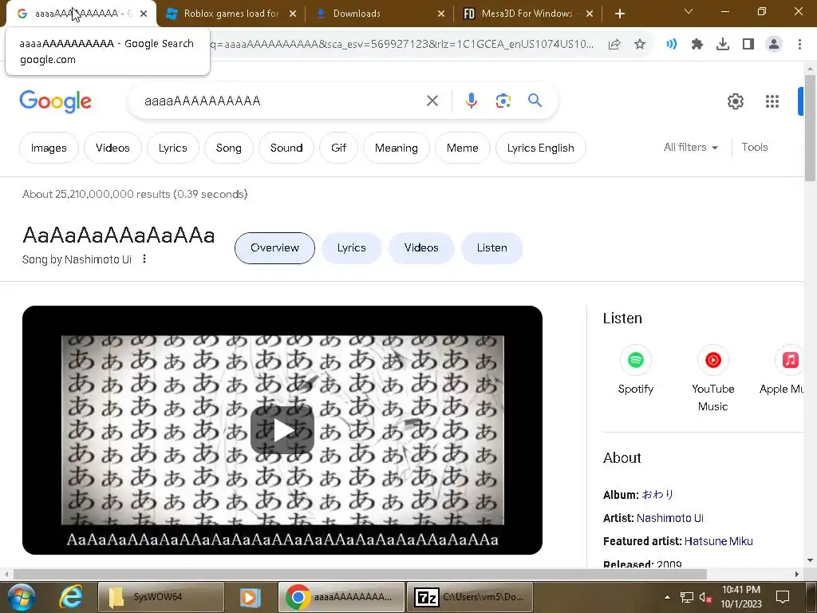
Task: Click into the Google search input field
Action: click(x=282, y=101)
